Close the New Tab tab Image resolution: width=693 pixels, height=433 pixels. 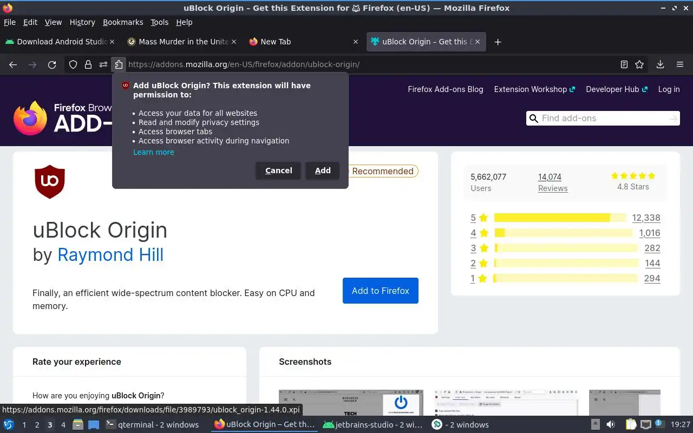[356, 42]
